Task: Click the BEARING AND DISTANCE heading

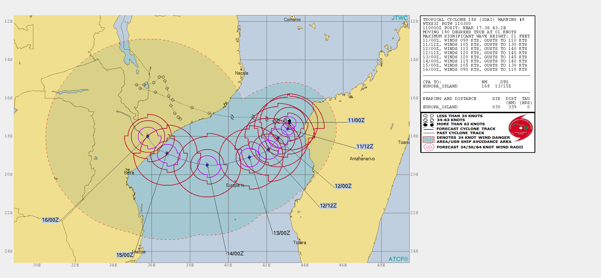Action: pyautogui.click(x=449, y=99)
